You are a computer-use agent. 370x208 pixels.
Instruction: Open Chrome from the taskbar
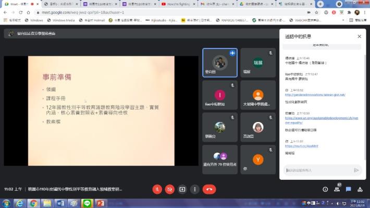tap(33, 203)
